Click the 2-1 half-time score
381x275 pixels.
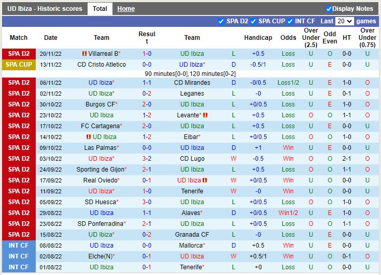(x=347, y=159)
